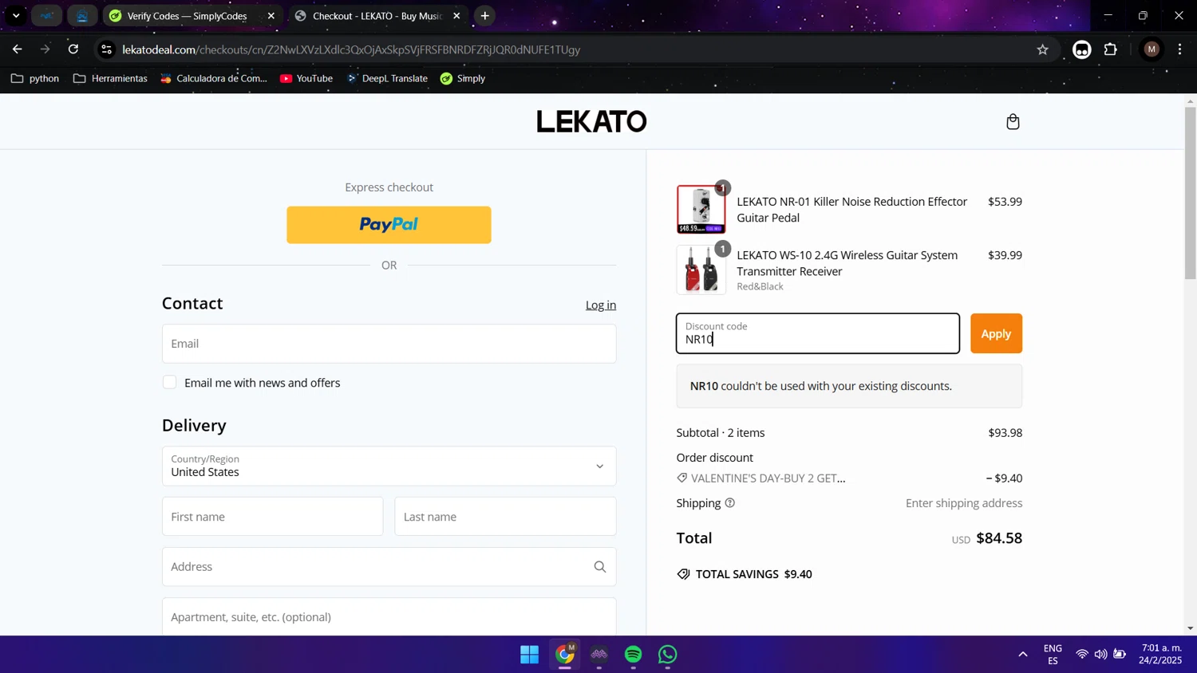Click the purple wave app taskbar icon

click(x=599, y=655)
